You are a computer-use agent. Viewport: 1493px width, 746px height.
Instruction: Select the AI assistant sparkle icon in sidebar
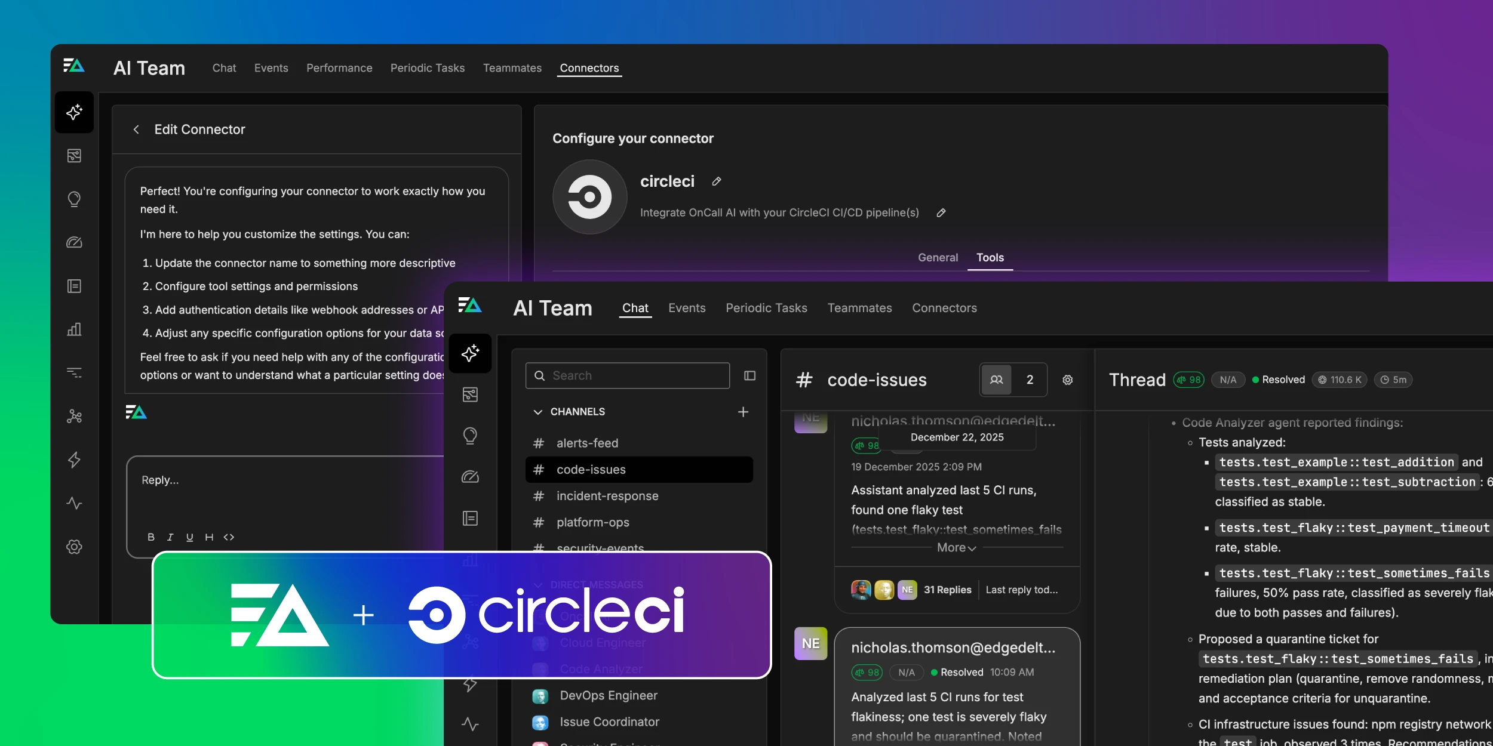click(75, 112)
